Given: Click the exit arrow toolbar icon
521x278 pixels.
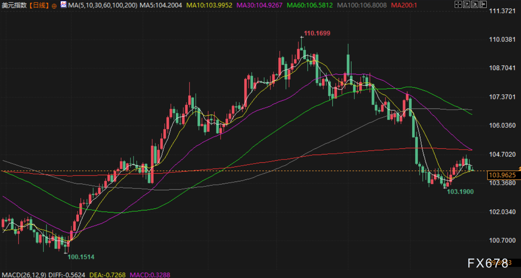Looking at the screenshot, I should [x=483, y=4].
